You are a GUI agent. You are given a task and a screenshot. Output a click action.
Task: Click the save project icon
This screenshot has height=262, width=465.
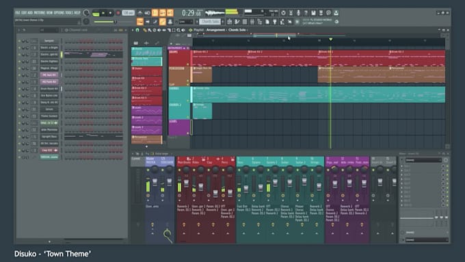pos(313,13)
